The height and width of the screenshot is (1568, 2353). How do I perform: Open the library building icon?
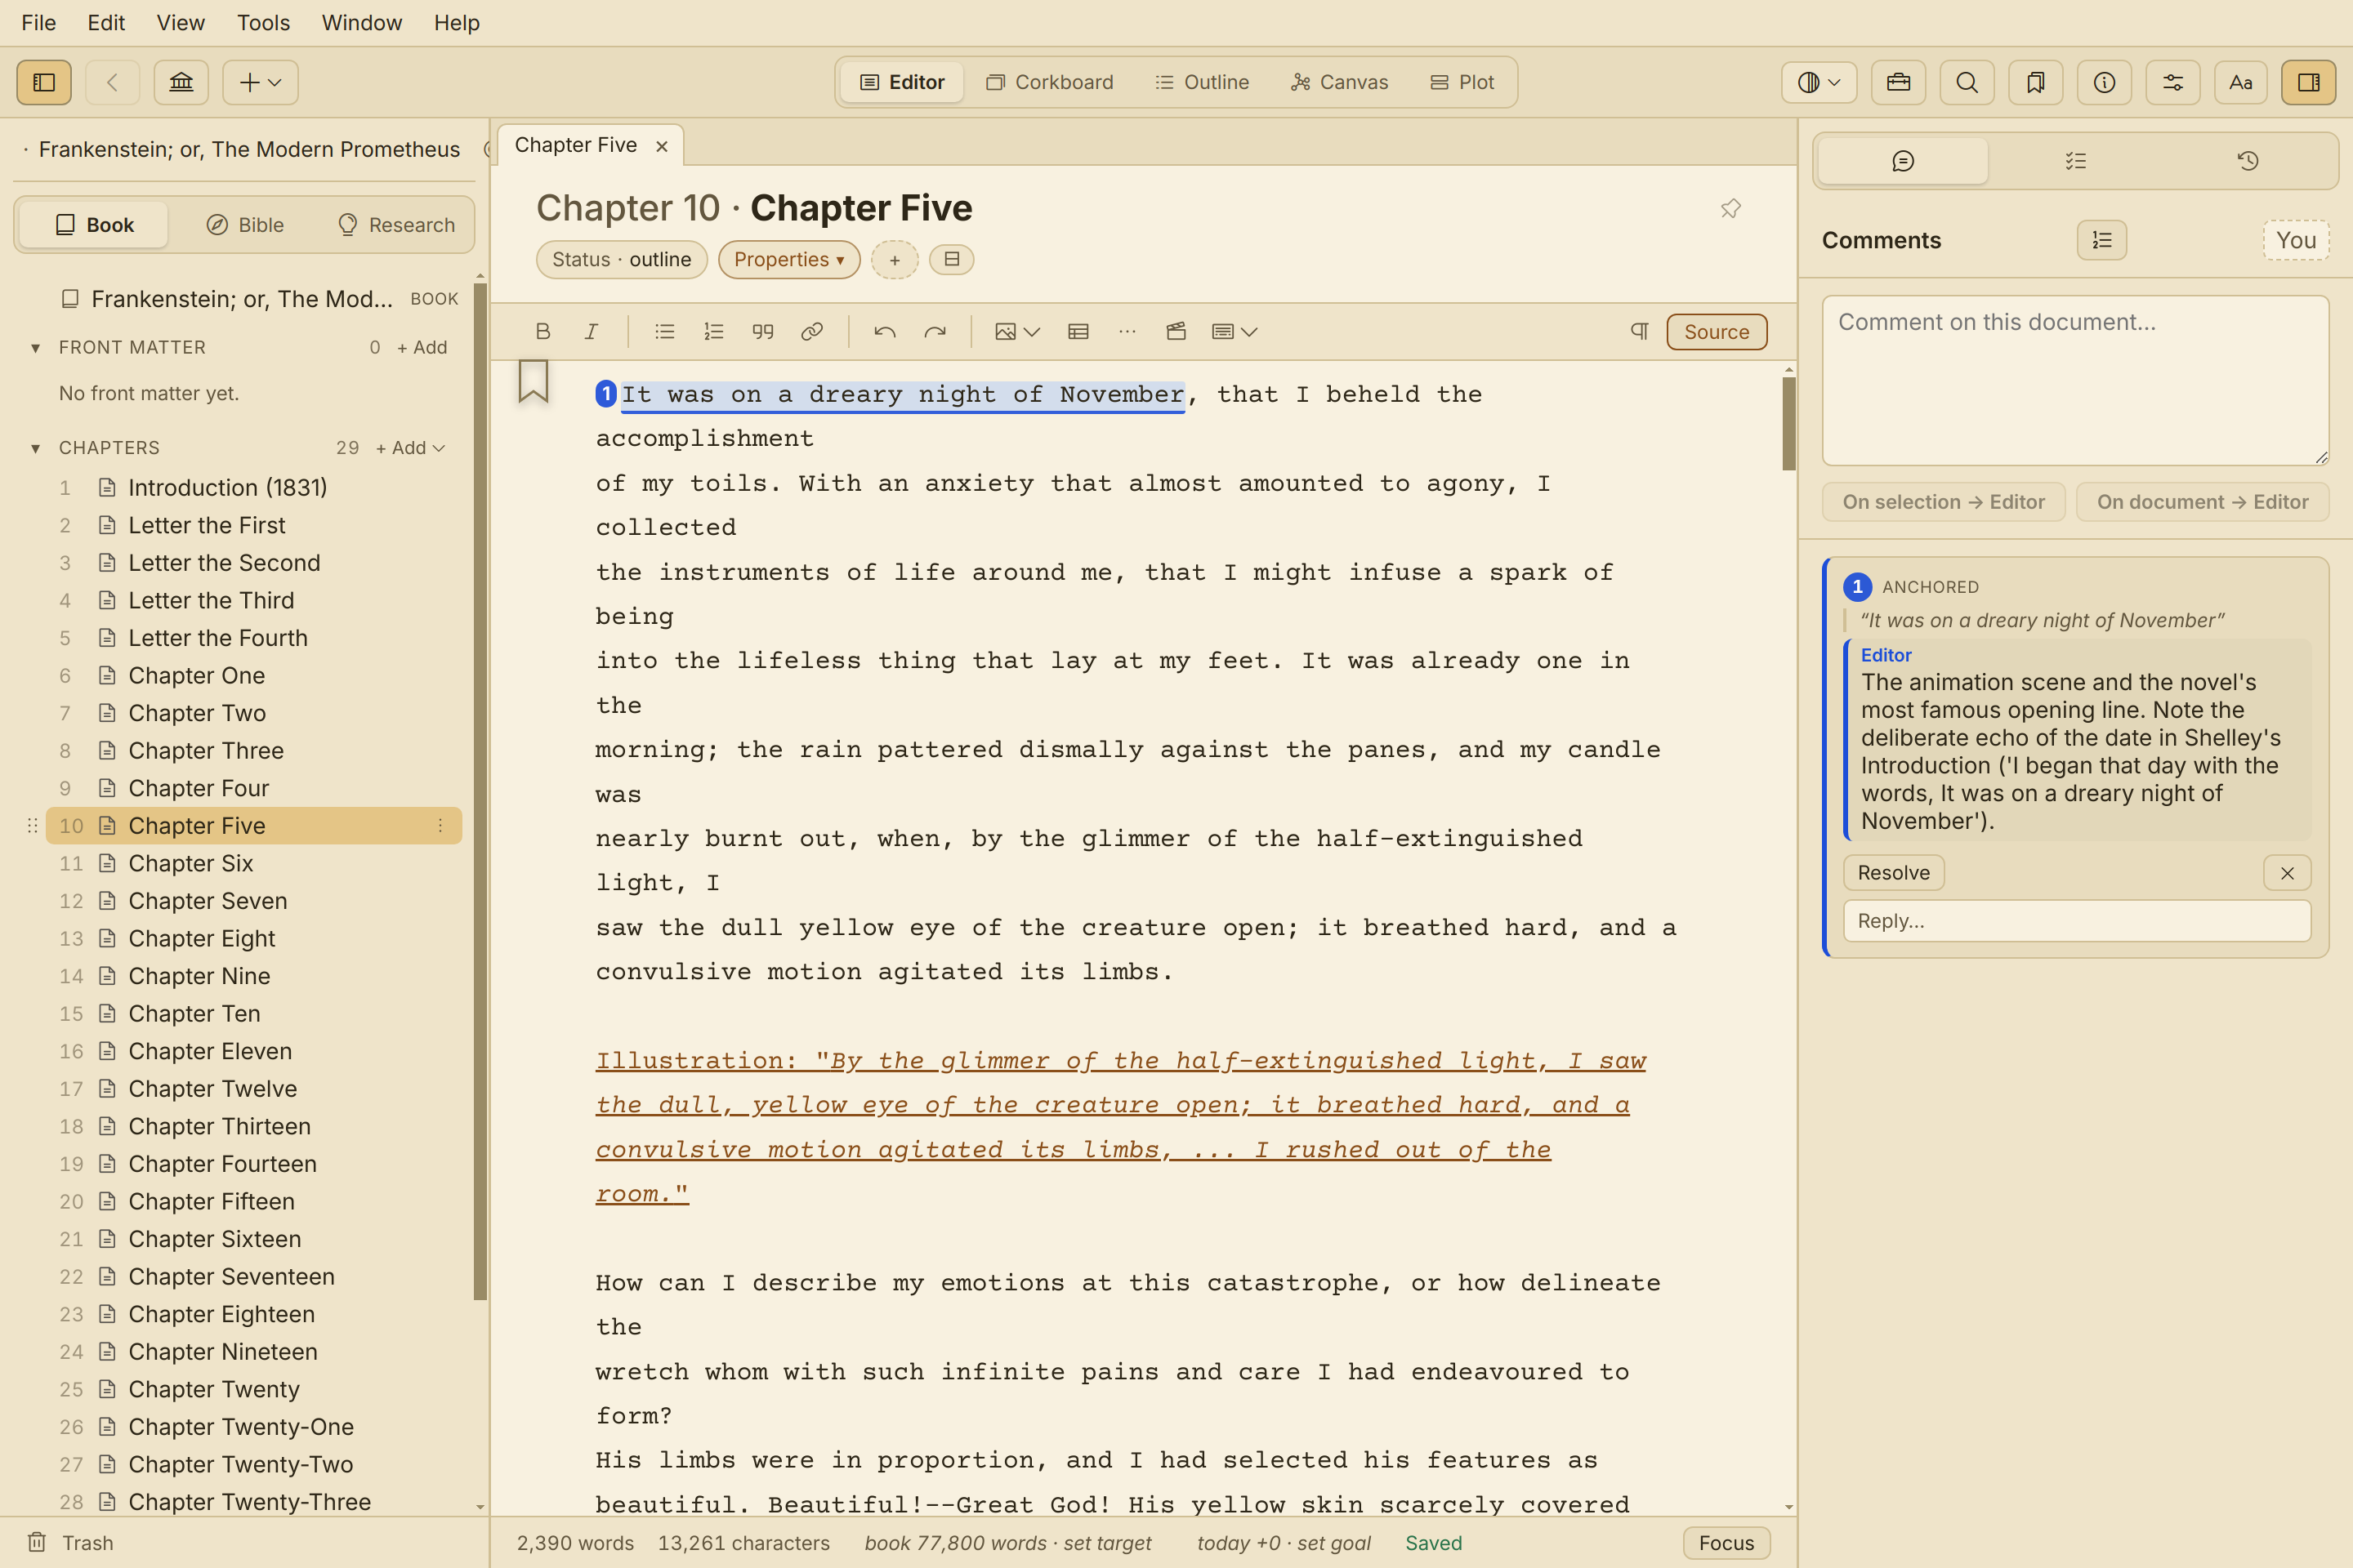pos(181,82)
